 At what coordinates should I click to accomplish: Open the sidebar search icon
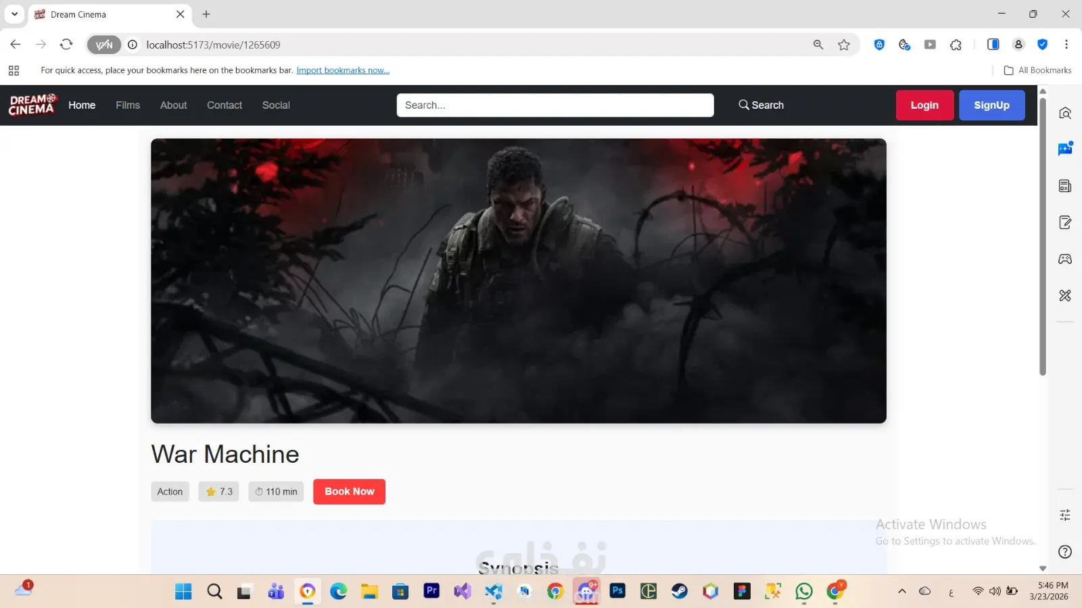click(1065, 113)
